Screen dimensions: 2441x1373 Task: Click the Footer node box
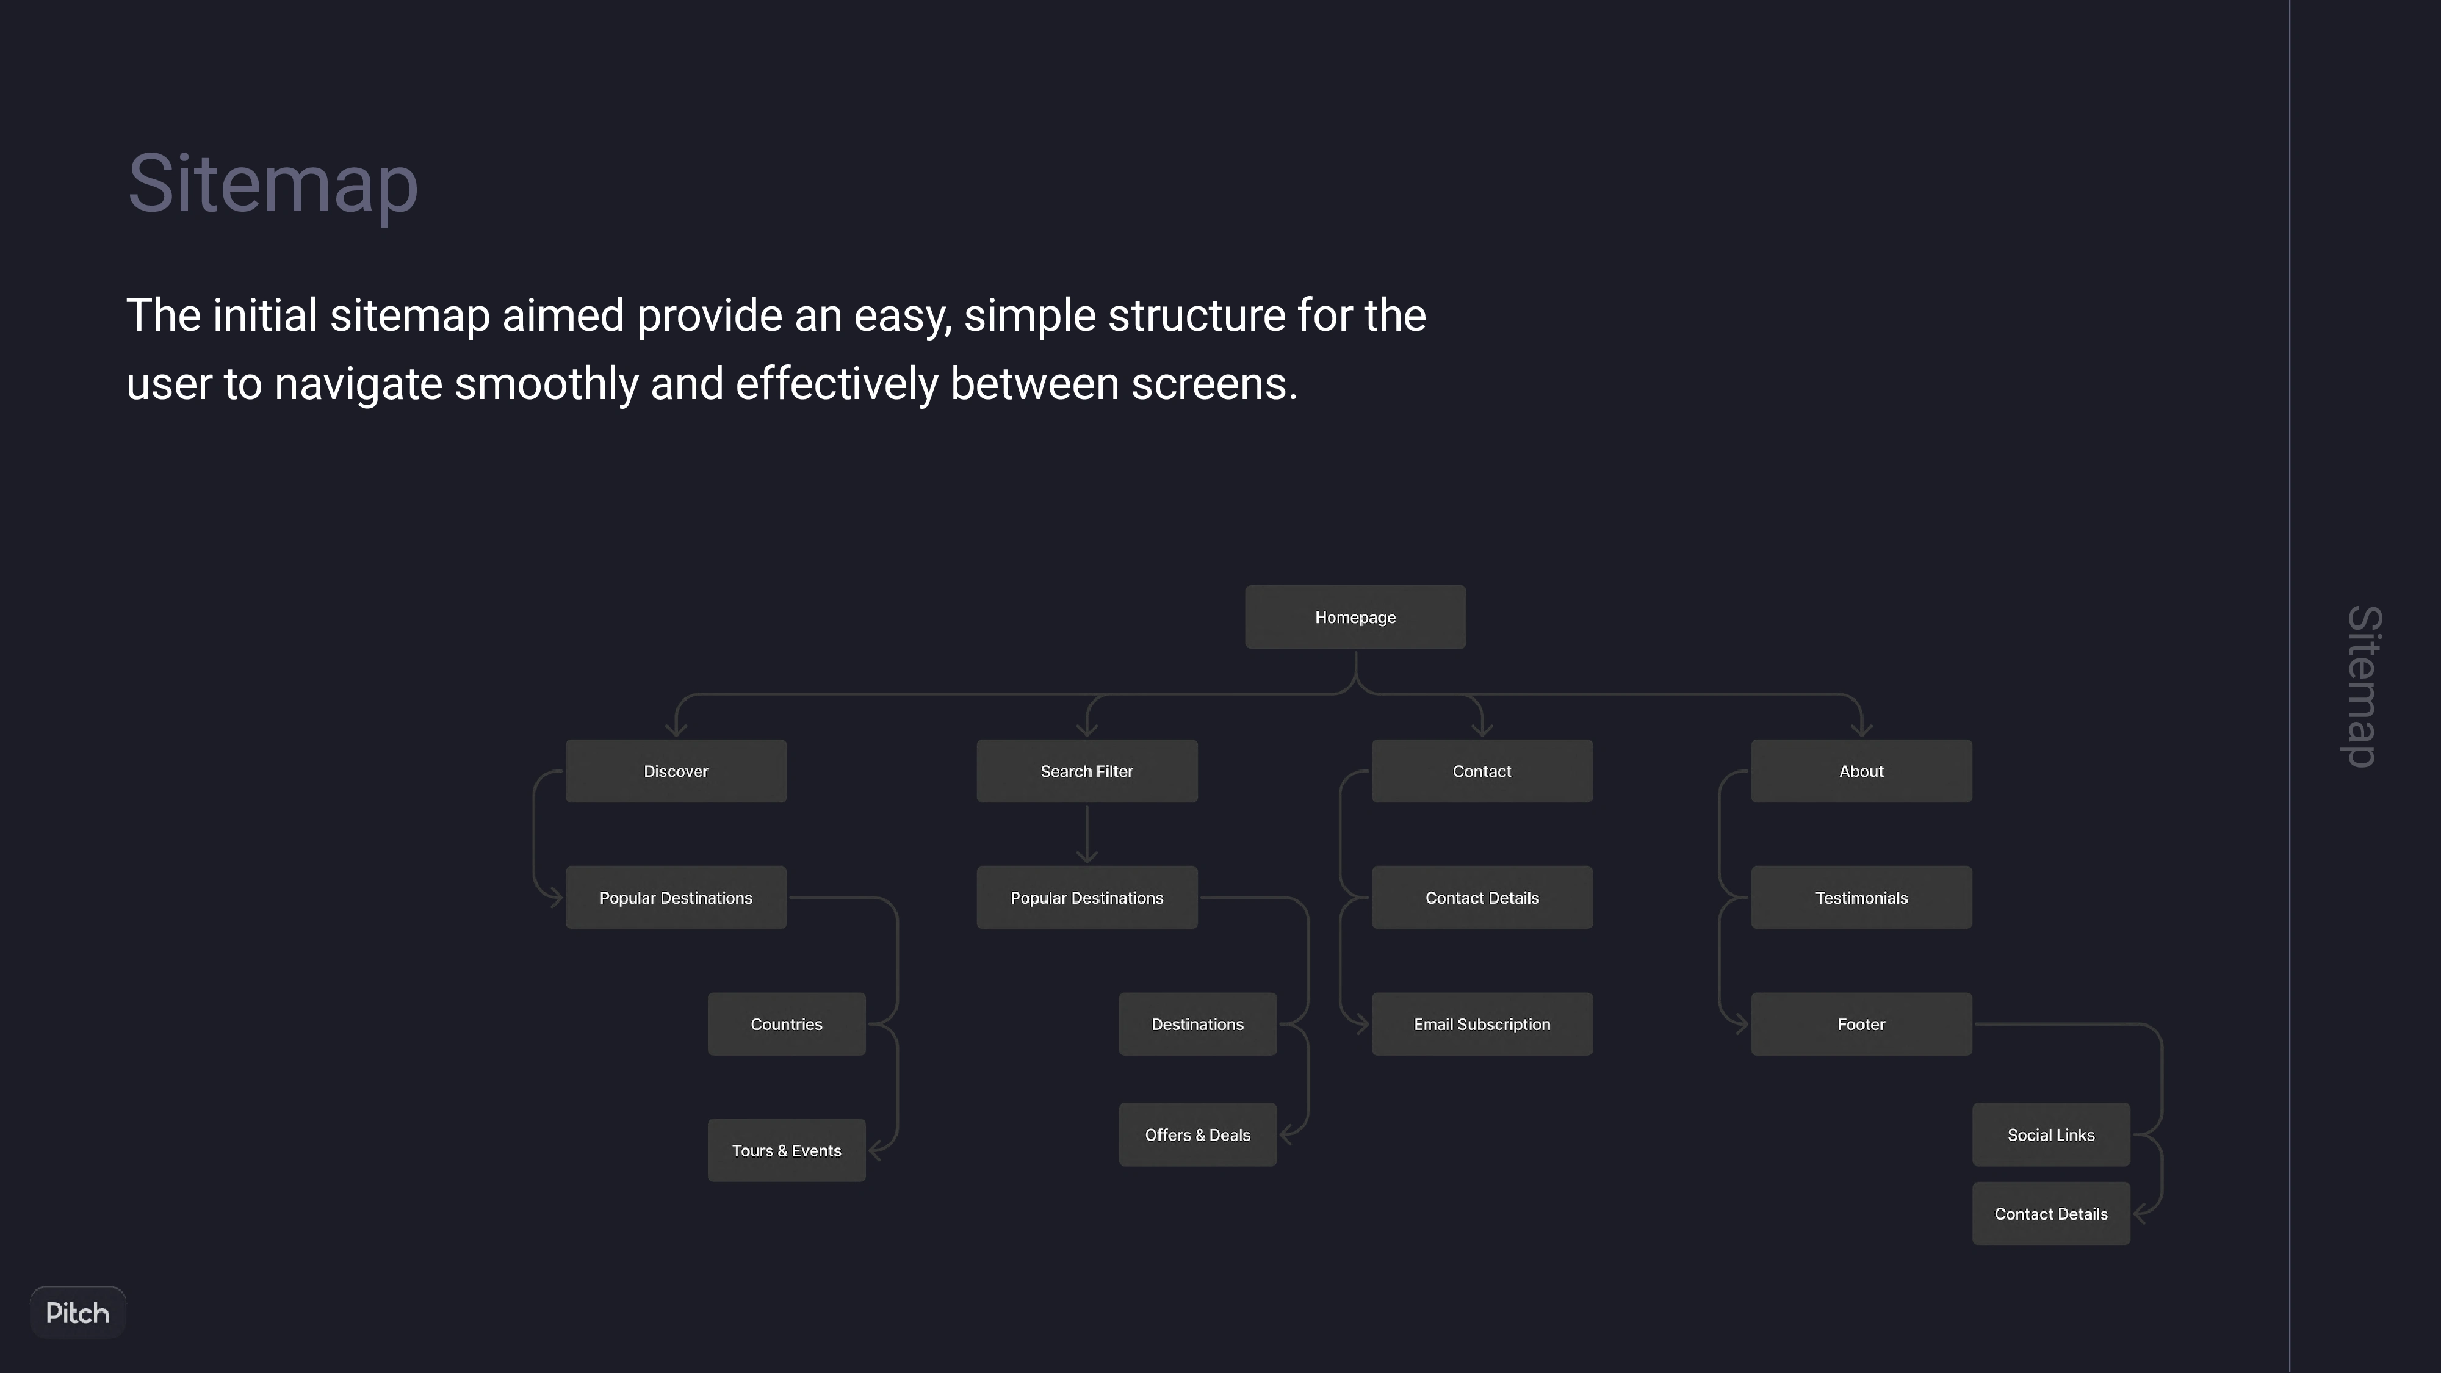1861,1025
